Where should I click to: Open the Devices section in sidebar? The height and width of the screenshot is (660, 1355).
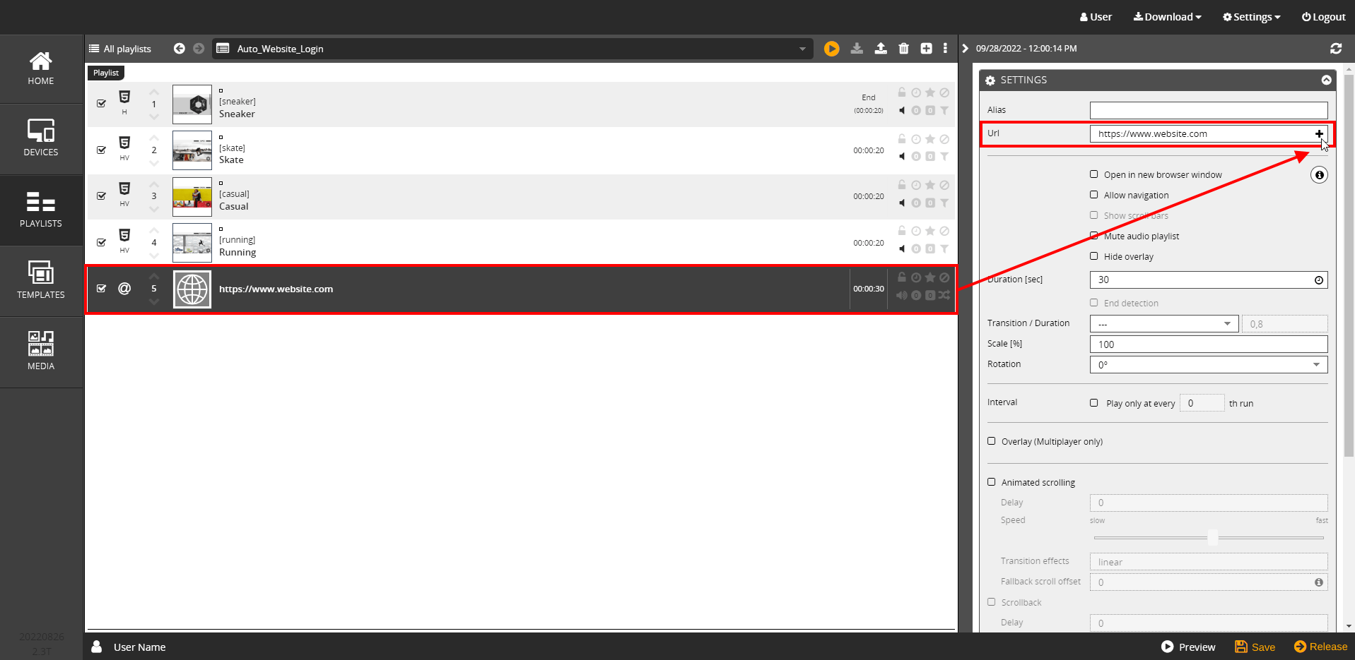click(41, 138)
